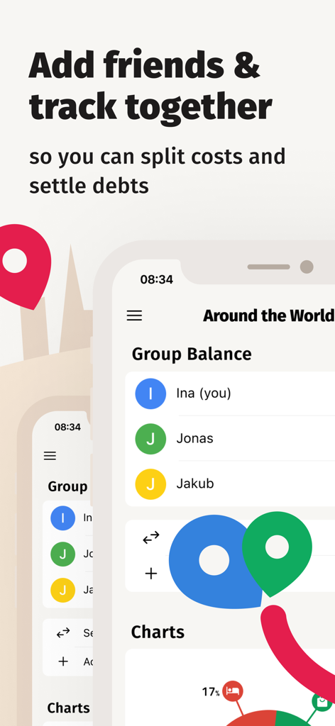Tap the 17% chart label
335x726 pixels.
(211, 692)
